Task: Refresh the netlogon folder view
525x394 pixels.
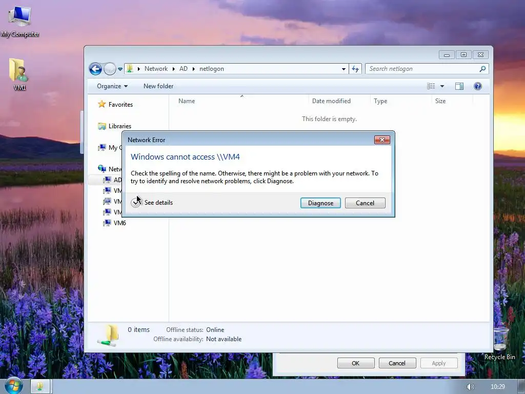Action: (355, 69)
